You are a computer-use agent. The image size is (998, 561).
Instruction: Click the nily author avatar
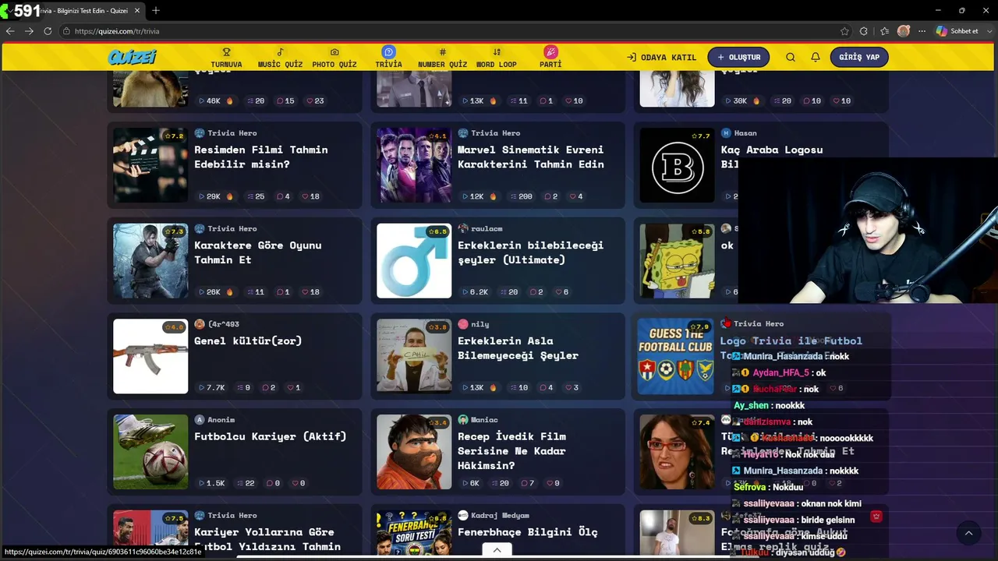(x=463, y=324)
